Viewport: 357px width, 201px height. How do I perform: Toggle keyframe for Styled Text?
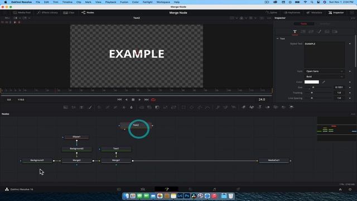[x=350, y=44]
